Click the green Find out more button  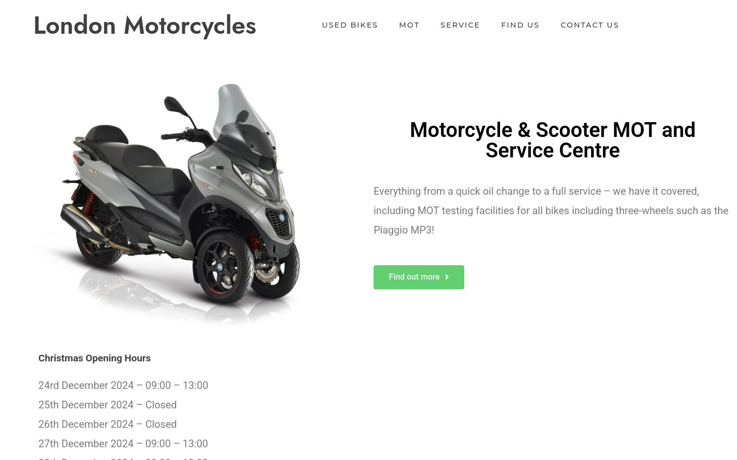[x=419, y=277]
